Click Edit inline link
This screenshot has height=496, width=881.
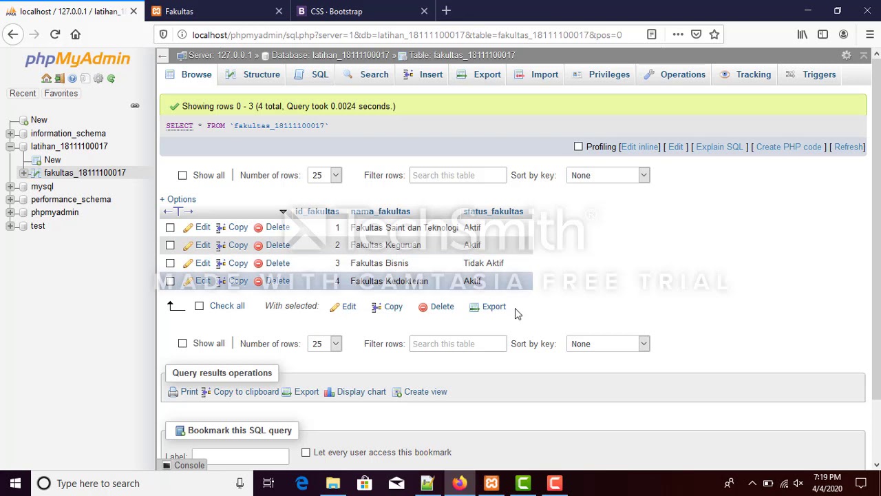click(x=639, y=147)
